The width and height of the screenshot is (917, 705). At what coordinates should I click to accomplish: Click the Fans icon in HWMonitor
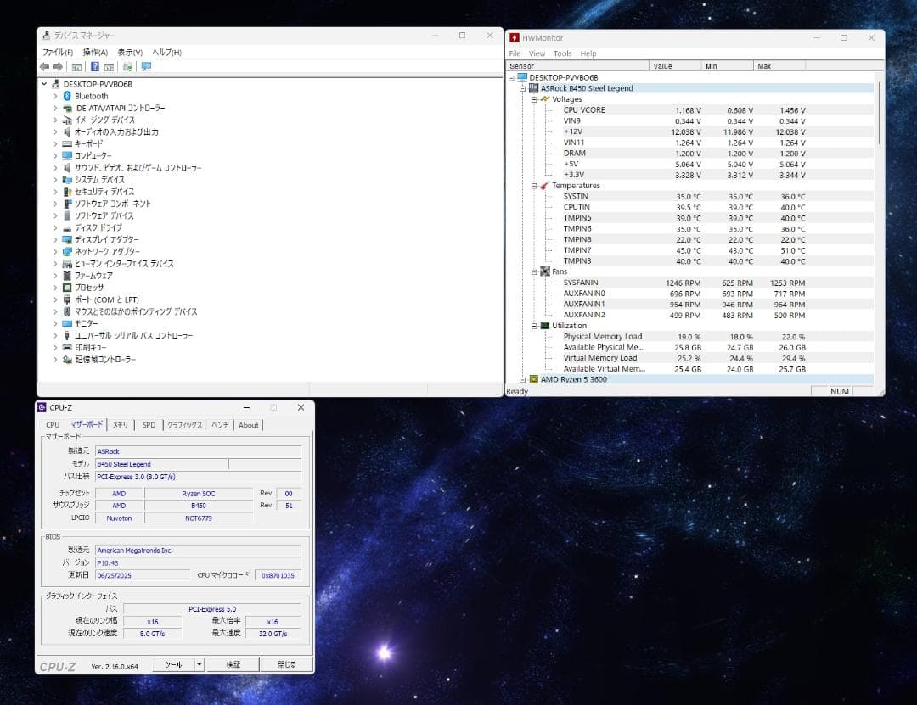pyautogui.click(x=545, y=271)
